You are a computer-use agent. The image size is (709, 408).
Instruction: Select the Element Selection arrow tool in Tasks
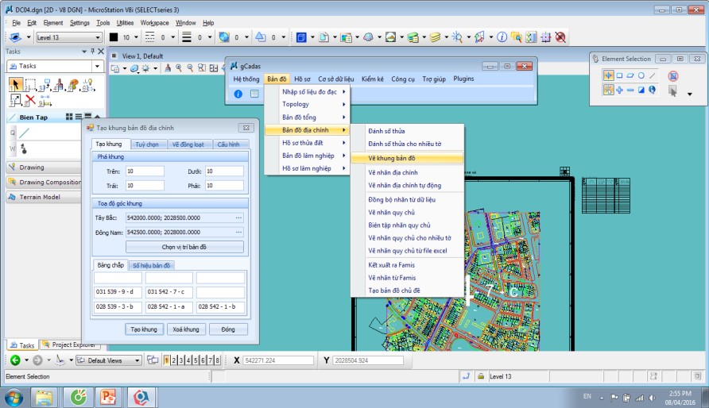15,84
